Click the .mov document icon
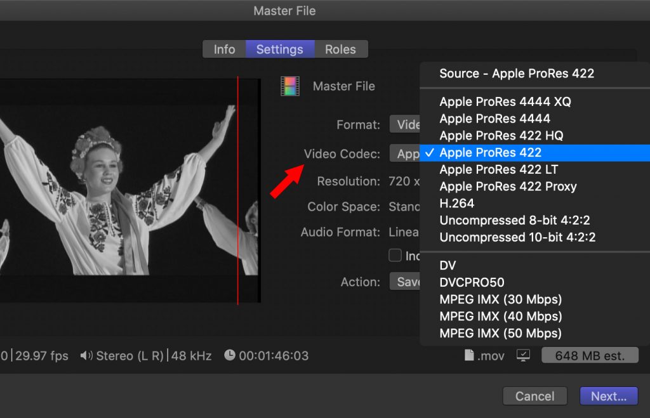Image resolution: width=650 pixels, height=418 pixels. (x=470, y=356)
